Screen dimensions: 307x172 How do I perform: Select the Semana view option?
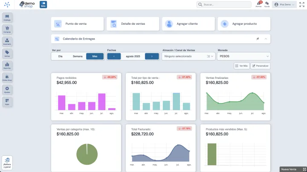(x=78, y=56)
